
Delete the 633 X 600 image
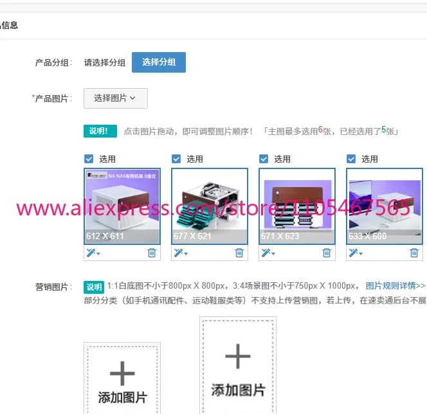click(x=414, y=253)
